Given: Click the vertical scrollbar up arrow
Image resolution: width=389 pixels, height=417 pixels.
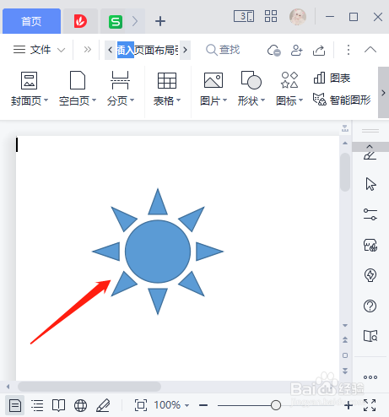Looking at the screenshot, I should click(x=345, y=144).
